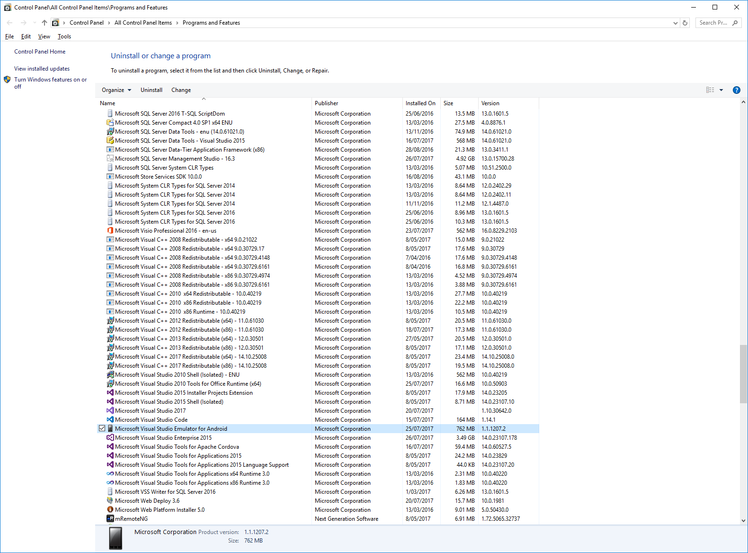Click Next Generation Software publisher cell
Image resolution: width=748 pixels, height=553 pixels.
(347, 519)
